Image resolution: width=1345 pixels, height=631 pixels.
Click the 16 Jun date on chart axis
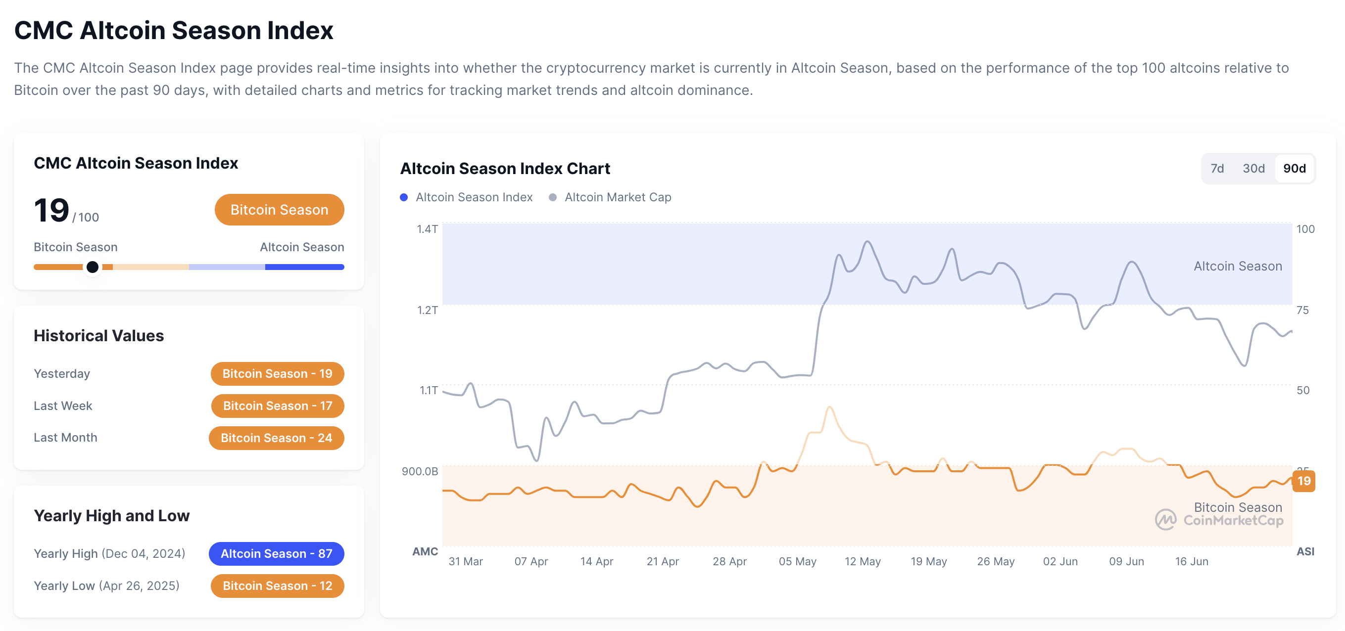pyautogui.click(x=1192, y=562)
